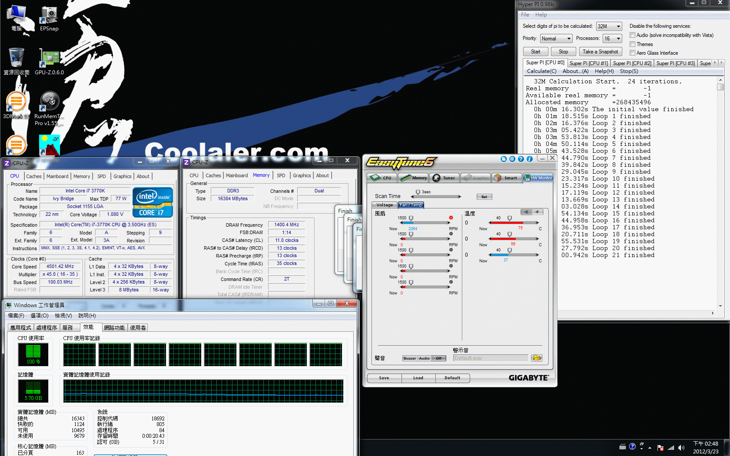Show hidden tray icons with the arrow
This screenshot has height=456, width=730.
click(650, 447)
